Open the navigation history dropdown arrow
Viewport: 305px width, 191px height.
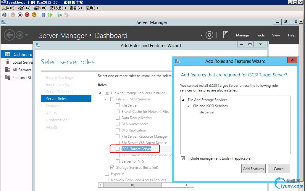coord(27,35)
